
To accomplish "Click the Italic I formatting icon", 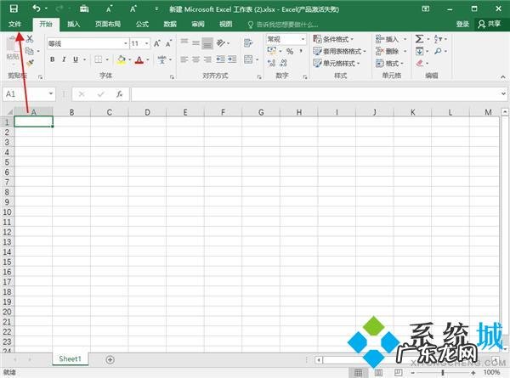I will pos(64,59).
